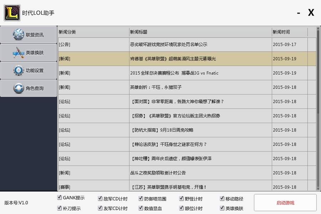Open 角色查询 via its sidebar icon

coord(28,88)
